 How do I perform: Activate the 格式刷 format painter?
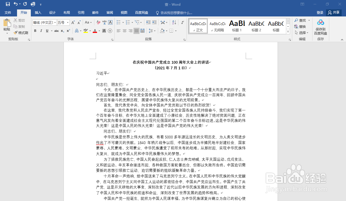pos(21,33)
